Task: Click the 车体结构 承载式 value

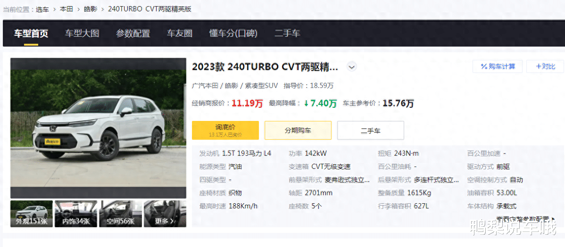Action: pyautogui.click(x=506, y=207)
